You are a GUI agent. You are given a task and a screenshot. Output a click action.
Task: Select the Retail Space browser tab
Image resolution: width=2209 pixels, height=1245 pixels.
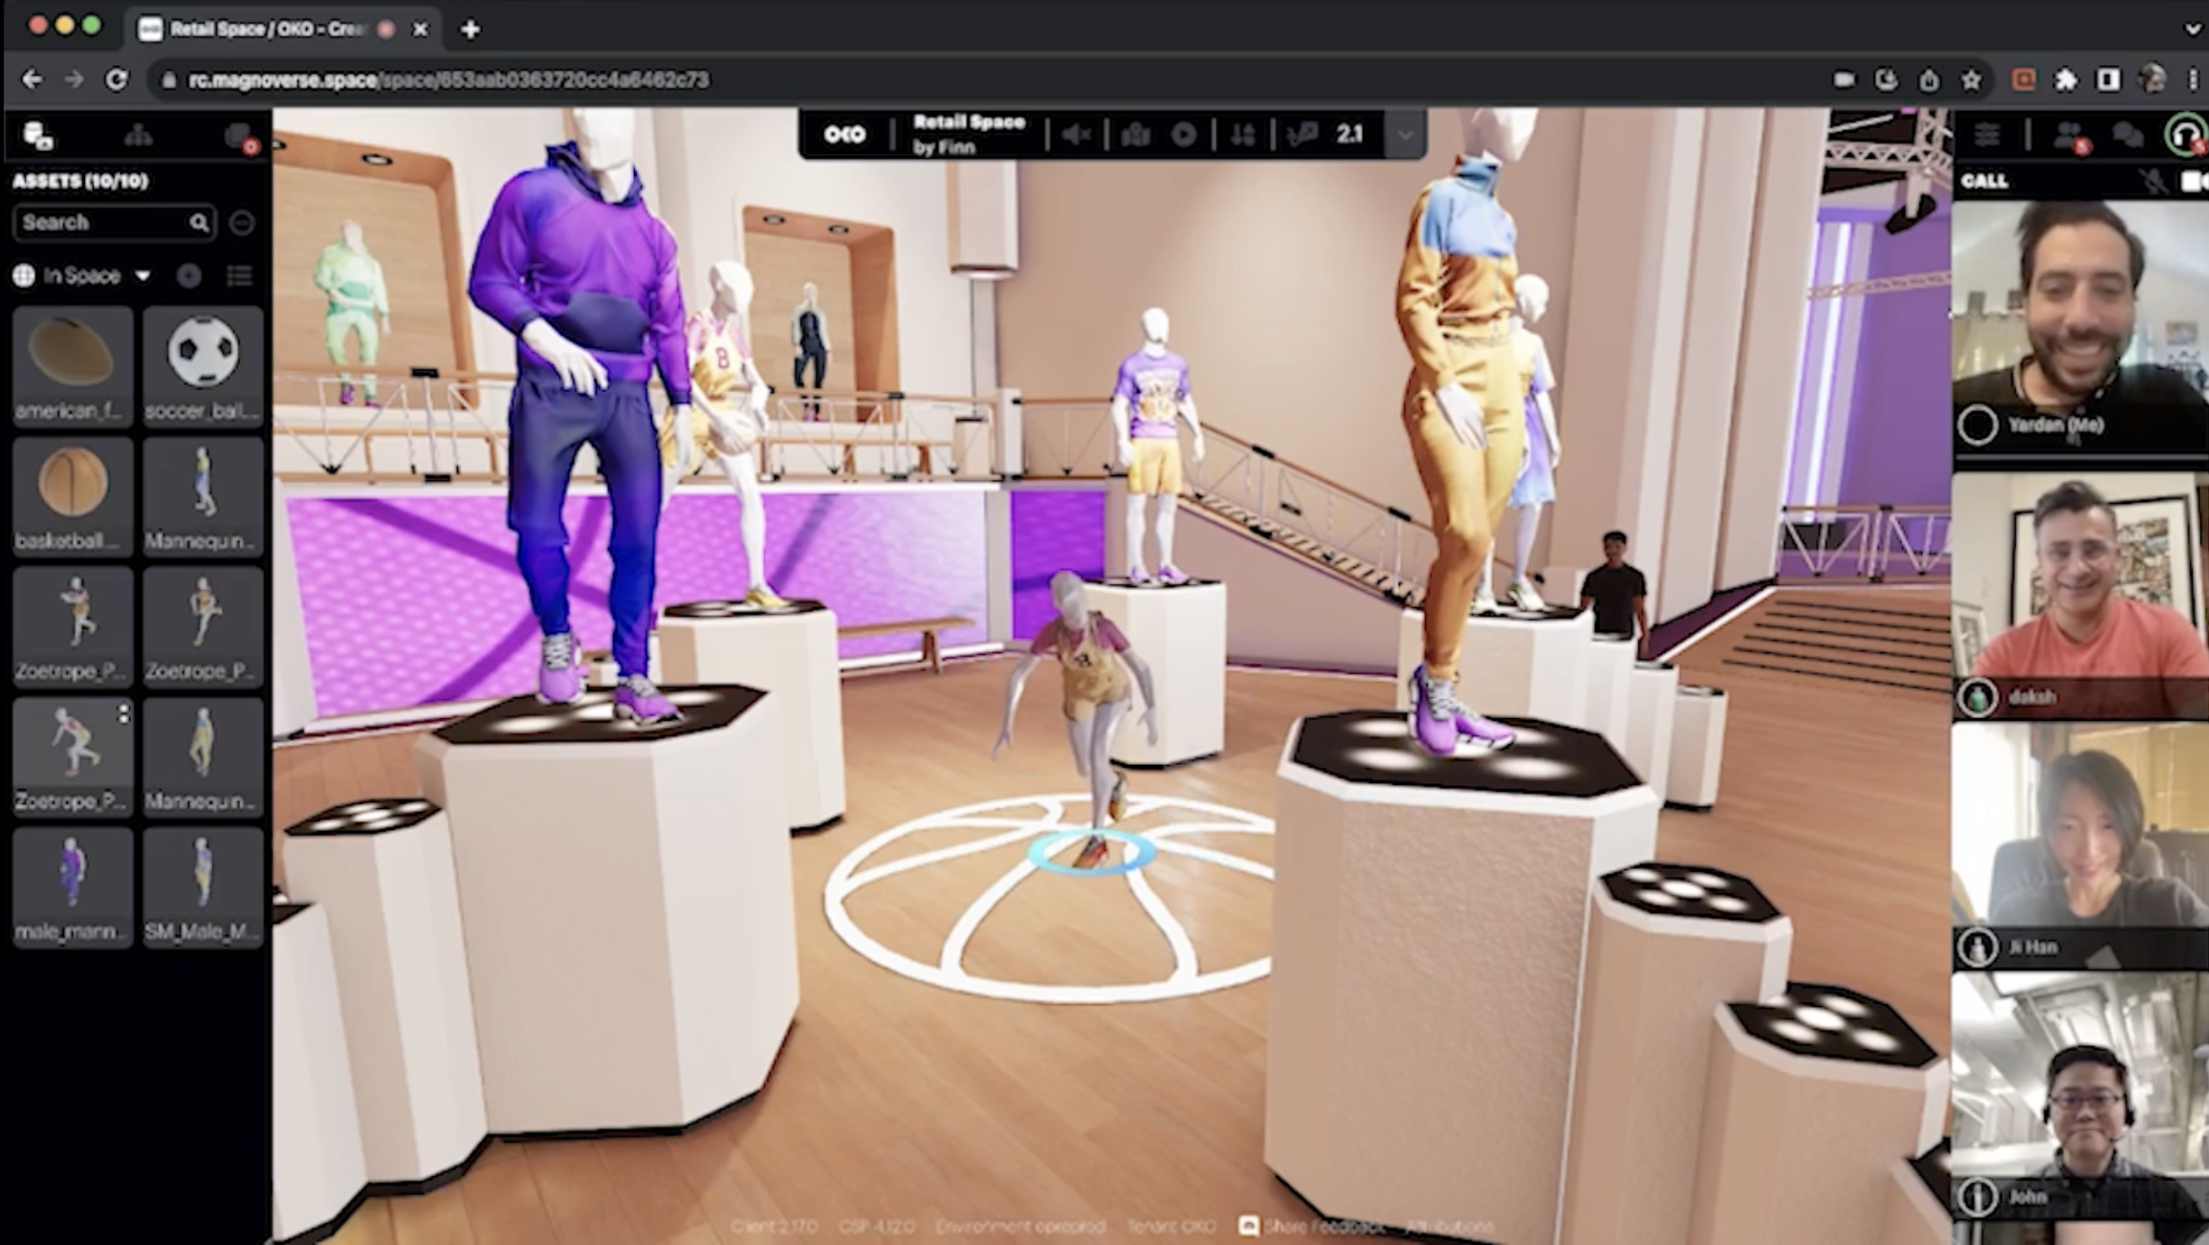coord(268,29)
